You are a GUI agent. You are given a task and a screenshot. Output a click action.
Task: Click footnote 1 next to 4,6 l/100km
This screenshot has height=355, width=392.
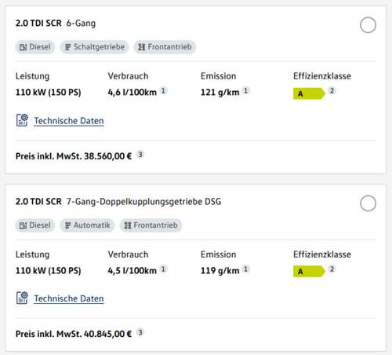coord(163,90)
